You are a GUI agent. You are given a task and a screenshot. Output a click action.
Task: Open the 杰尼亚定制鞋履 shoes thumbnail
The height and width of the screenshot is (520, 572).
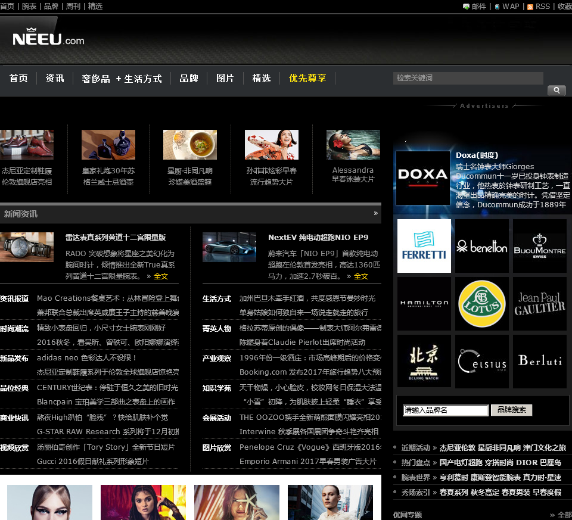tap(27, 145)
